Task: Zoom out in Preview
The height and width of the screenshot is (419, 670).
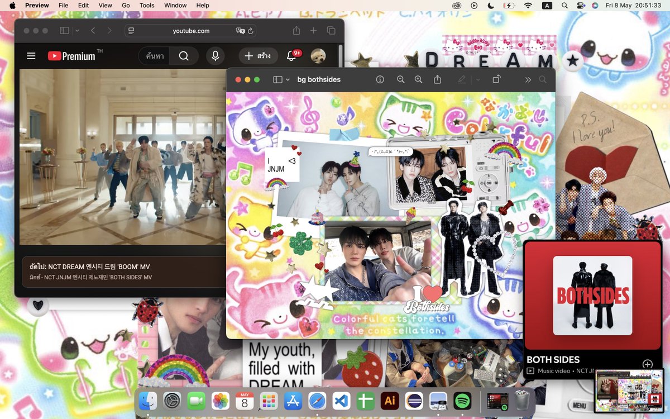Action: pos(400,80)
